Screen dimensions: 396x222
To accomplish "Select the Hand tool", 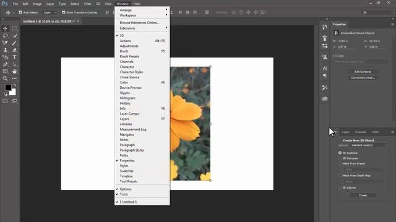I will pos(14,72).
